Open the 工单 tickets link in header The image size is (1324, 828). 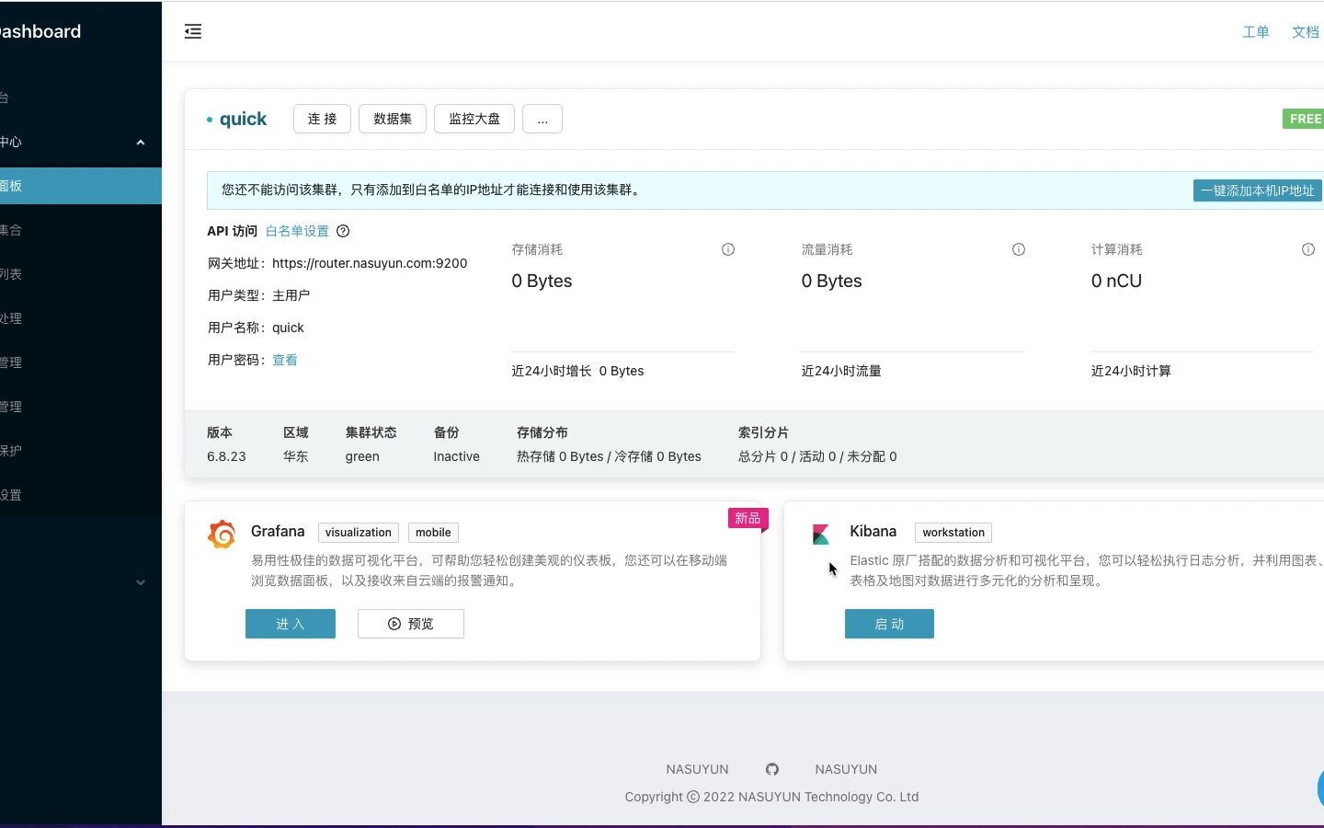click(1256, 32)
